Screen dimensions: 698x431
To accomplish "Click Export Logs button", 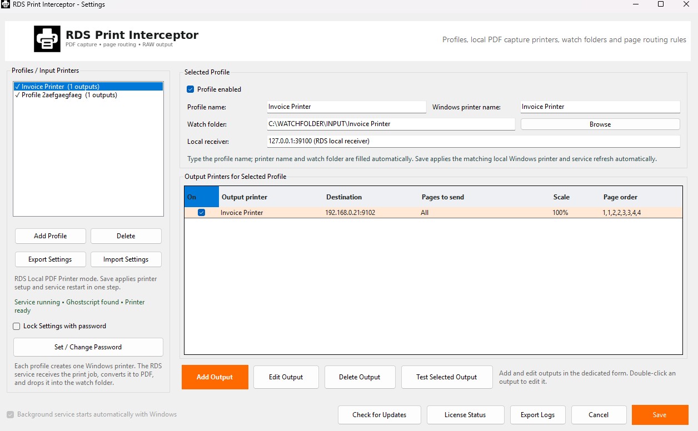I will coord(538,415).
